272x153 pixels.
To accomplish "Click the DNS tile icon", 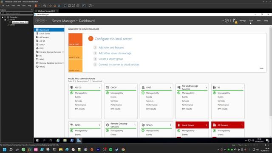I will pyautogui.click(x=143, y=87).
